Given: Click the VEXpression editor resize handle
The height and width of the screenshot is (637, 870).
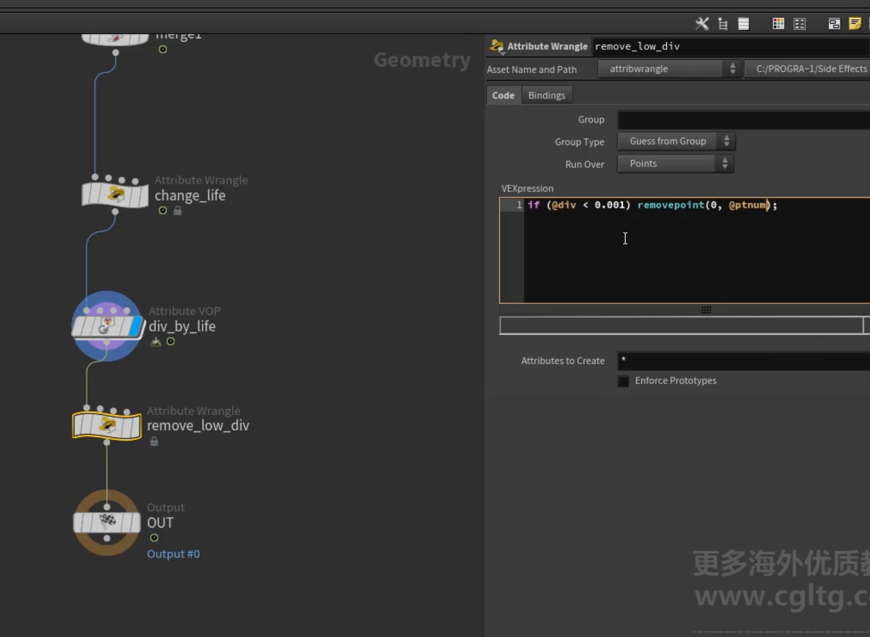Looking at the screenshot, I should click(x=706, y=310).
